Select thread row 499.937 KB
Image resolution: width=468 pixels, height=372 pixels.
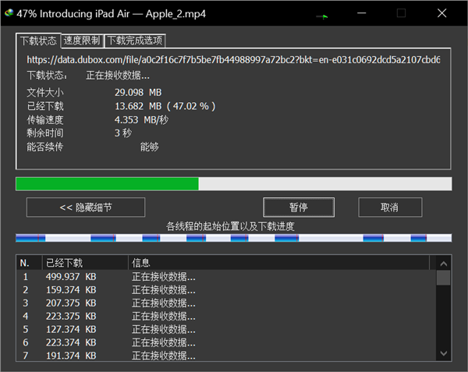tap(226, 277)
